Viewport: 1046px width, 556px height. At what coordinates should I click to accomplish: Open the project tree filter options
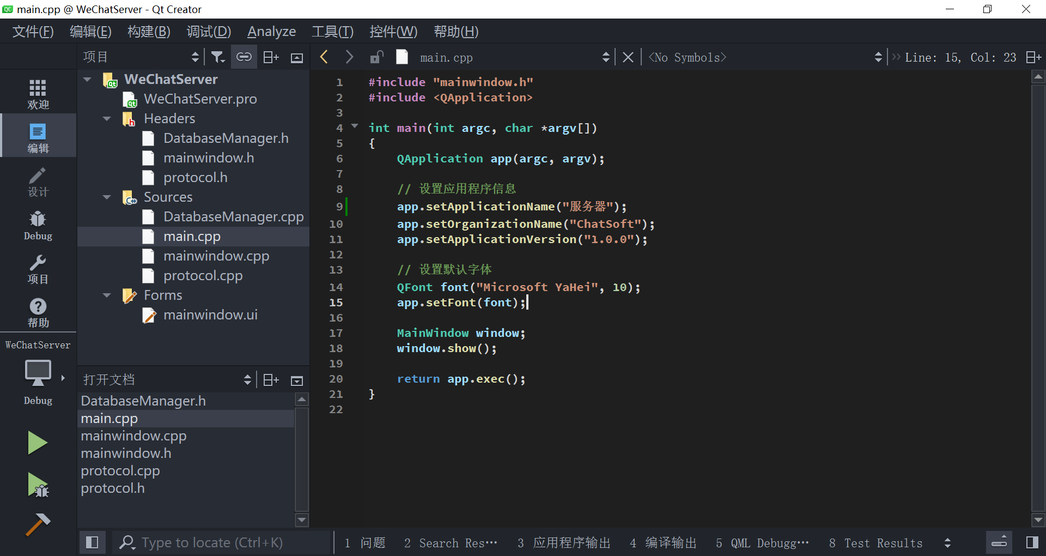pos(218,57)
